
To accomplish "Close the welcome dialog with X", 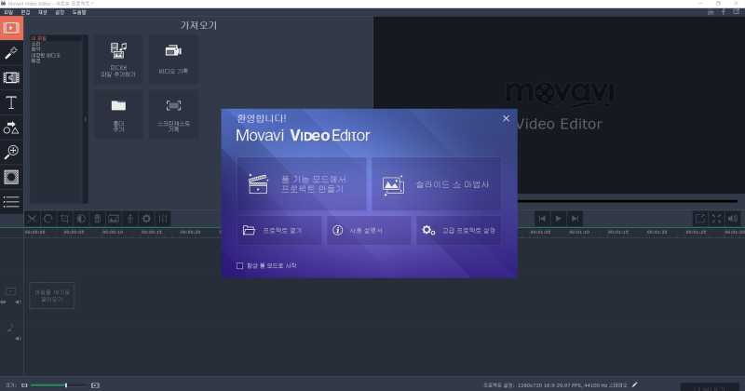I will pyautogui.click(x=506, y=118).
